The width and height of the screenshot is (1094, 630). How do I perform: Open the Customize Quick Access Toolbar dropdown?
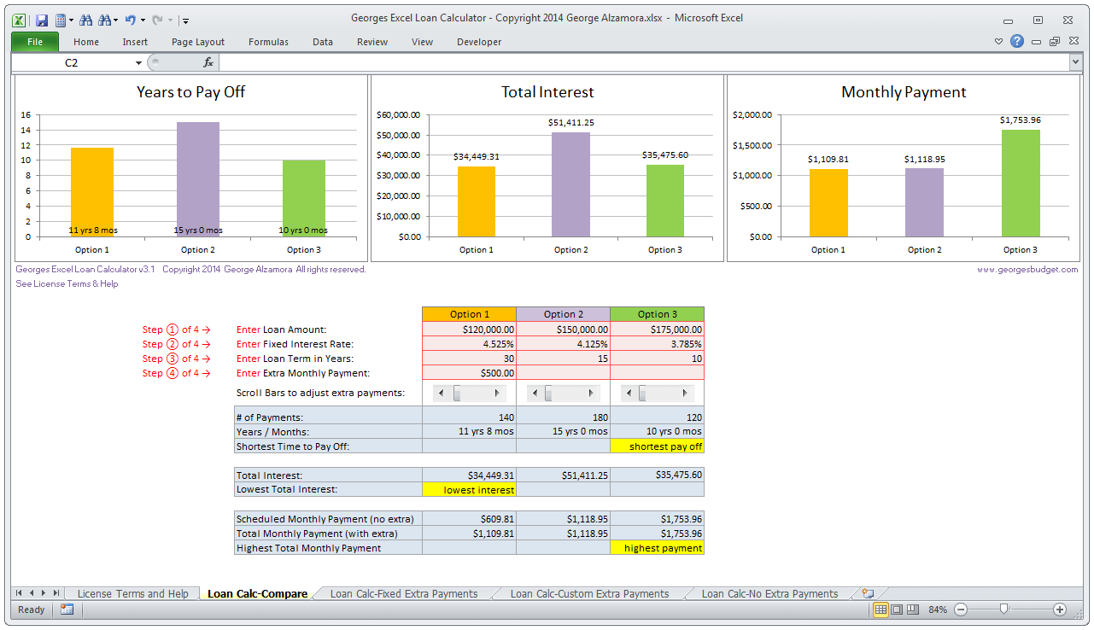click(186, 20)
